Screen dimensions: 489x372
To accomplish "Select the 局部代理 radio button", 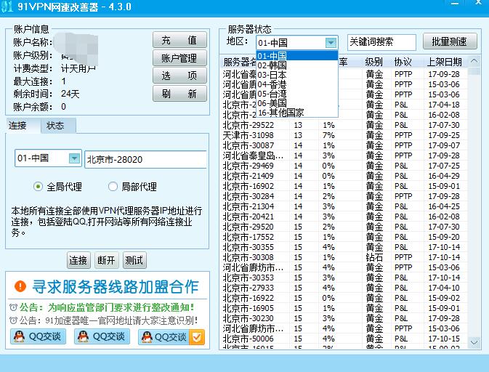I will [x=113, y=187].
